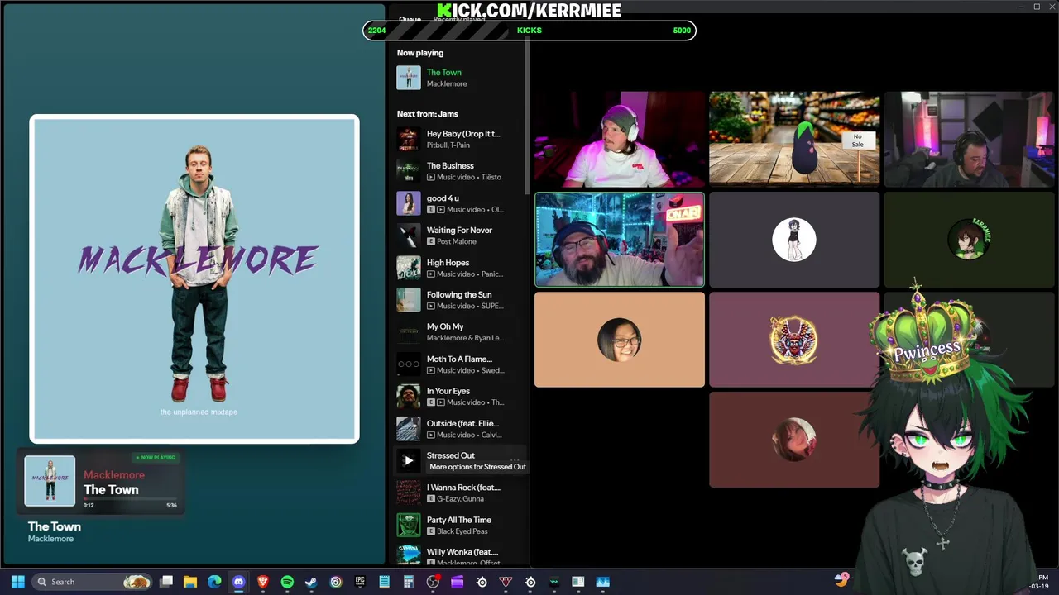This screenshot has height=595, width=1059.
Task: Click Now playing album thumbnail in queue
Action: (408, 78)
